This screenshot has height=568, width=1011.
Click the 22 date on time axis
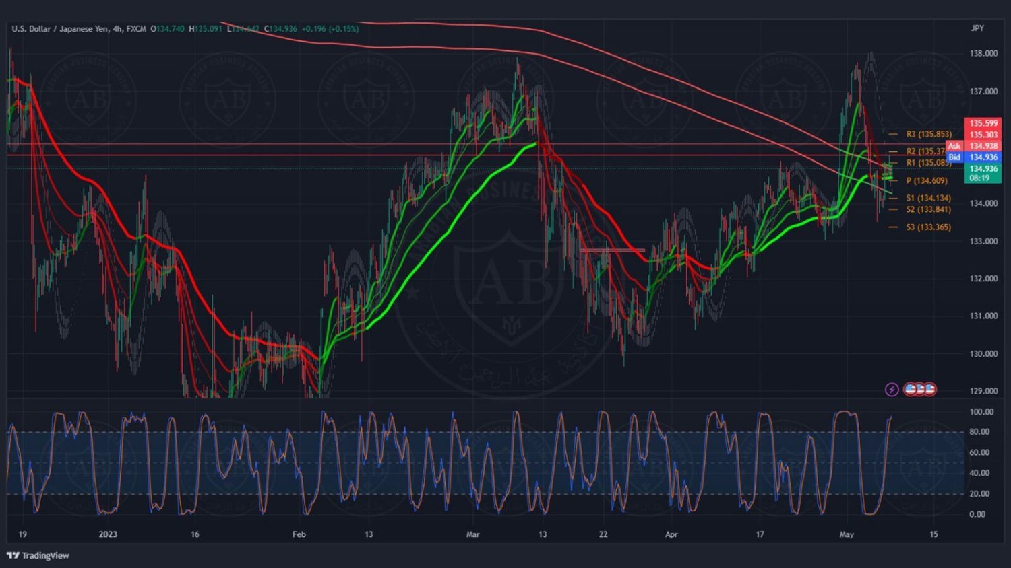603,534
